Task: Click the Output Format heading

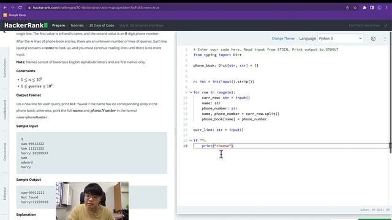Action: click(29, 95)
